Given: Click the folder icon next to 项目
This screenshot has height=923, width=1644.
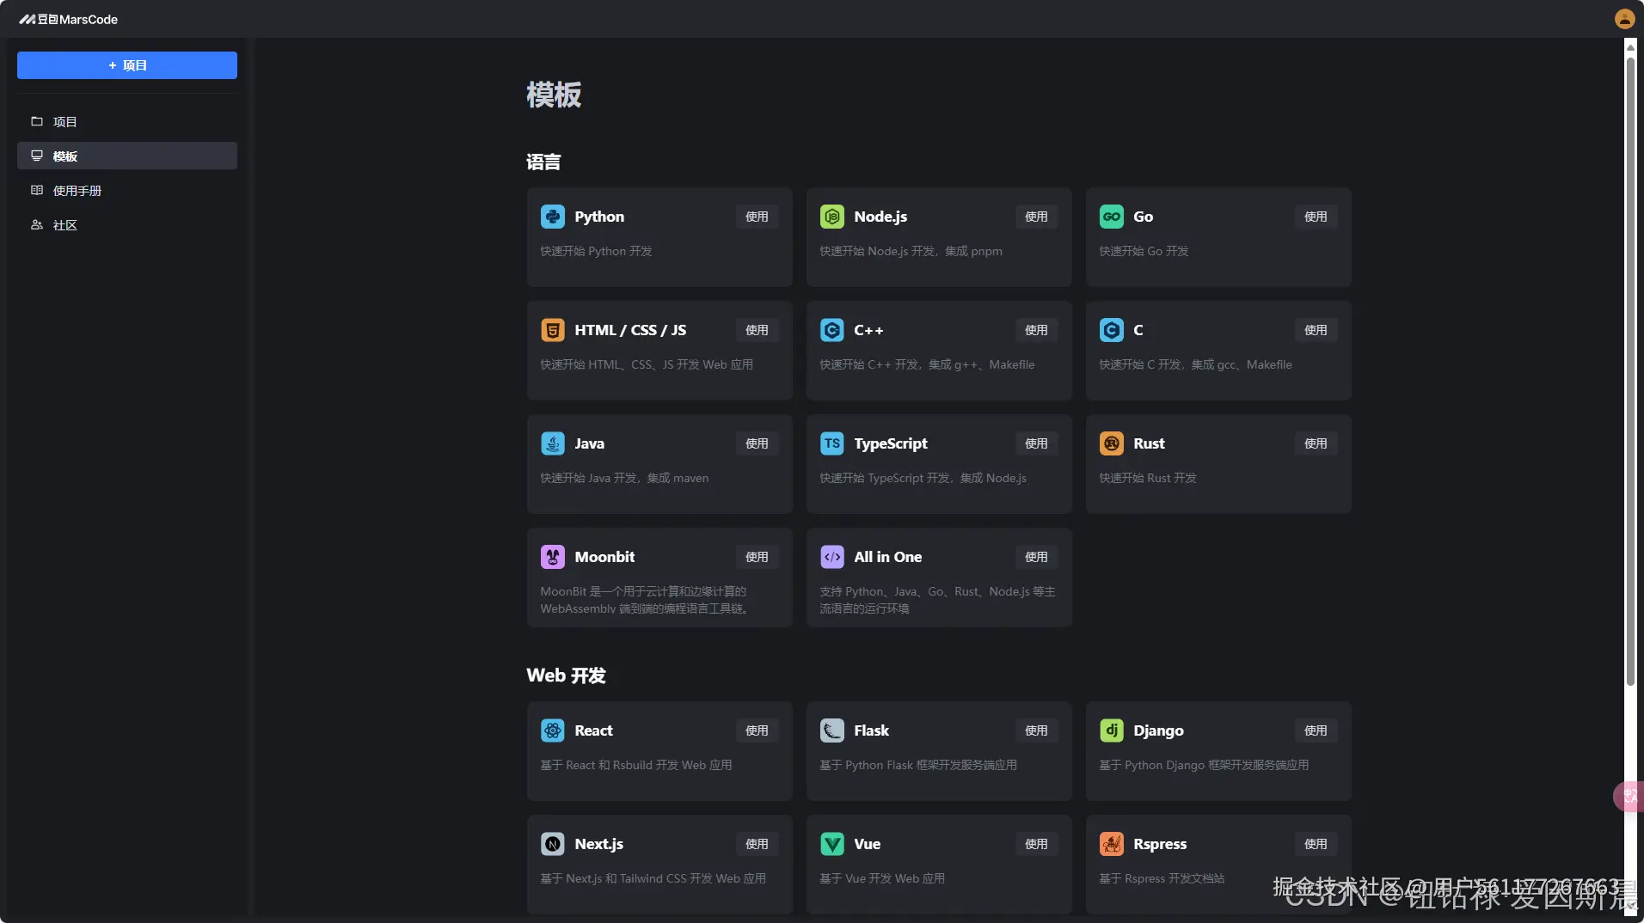Looking at the screenshot, I should (37, 122).
